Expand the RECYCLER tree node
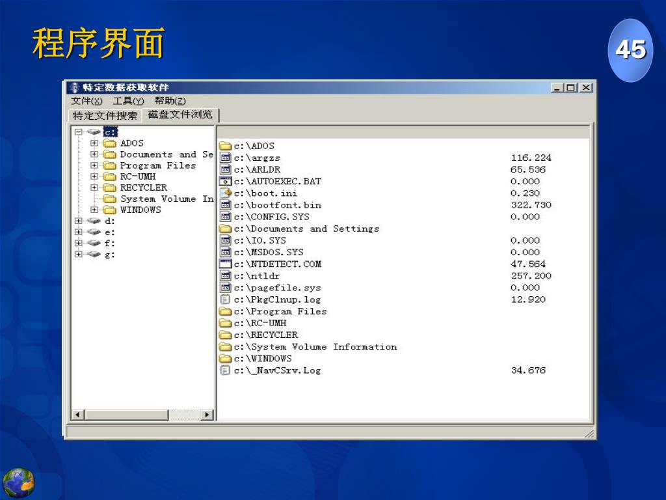The image size is (666, 500). [94, 187]
